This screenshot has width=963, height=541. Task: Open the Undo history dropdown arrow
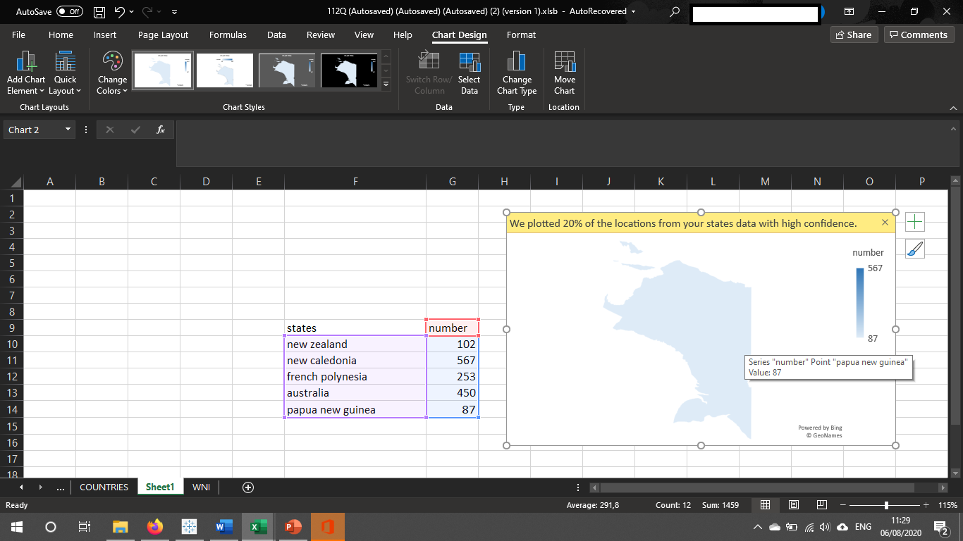[132, 12]
